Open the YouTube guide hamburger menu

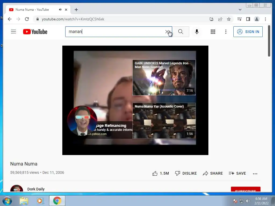click(13, 32)
